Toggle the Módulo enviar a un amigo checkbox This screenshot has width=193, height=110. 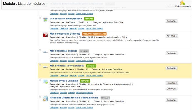pyautogui.click(x=40, y=80)
